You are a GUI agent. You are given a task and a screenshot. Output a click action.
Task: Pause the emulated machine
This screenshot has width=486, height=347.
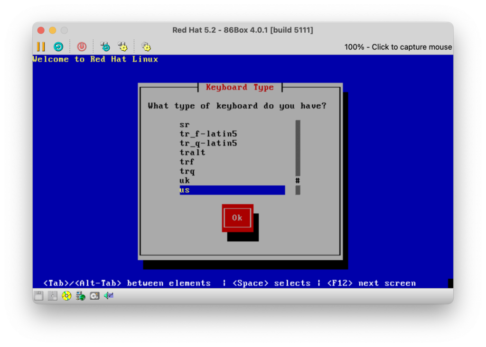(41, 47)
